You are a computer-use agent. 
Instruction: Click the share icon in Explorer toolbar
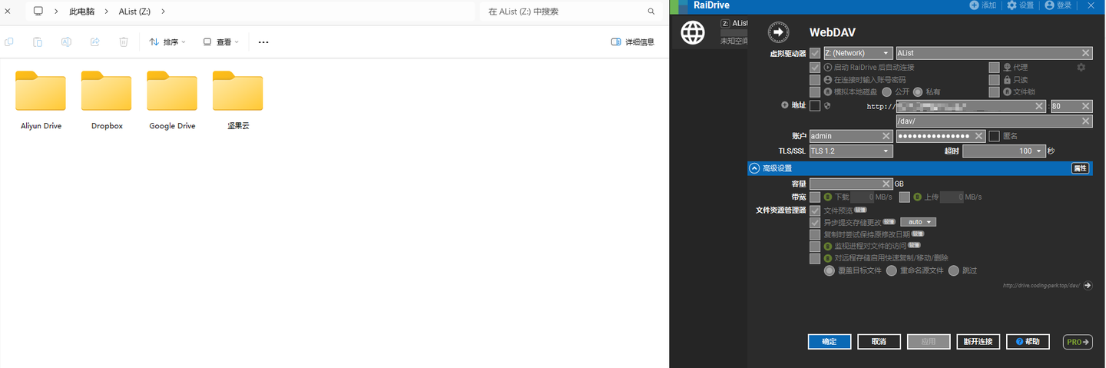[x=94, y=42]
